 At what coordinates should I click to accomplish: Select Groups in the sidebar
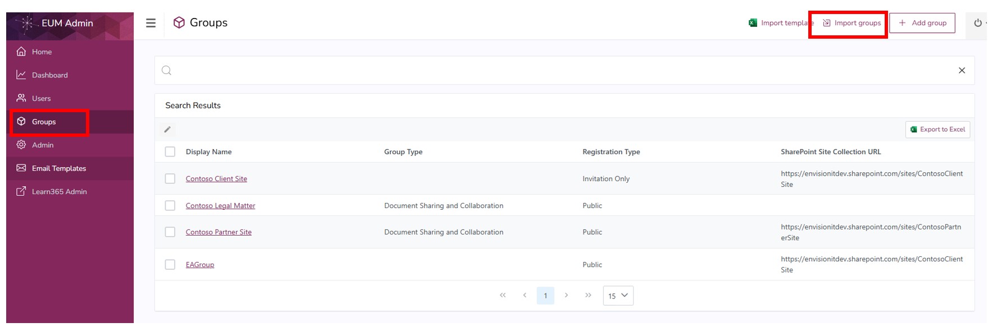pos(70,122)
